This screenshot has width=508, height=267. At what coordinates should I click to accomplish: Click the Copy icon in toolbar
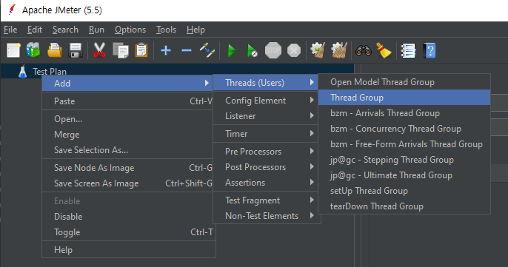pos(121,50)
